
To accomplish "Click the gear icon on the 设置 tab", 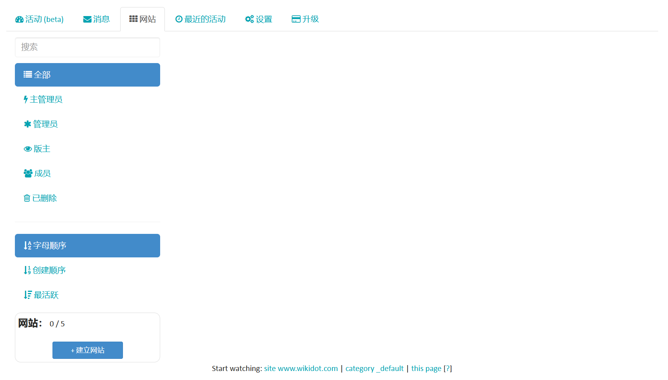I will click(249, 19).
